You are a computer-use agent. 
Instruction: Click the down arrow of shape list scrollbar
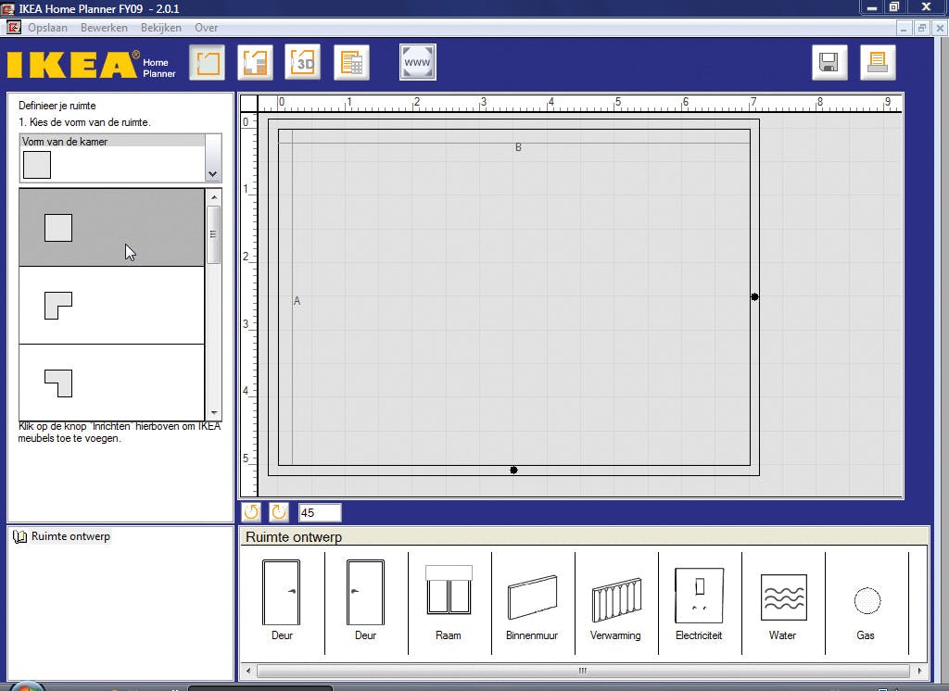coord(214,413)
